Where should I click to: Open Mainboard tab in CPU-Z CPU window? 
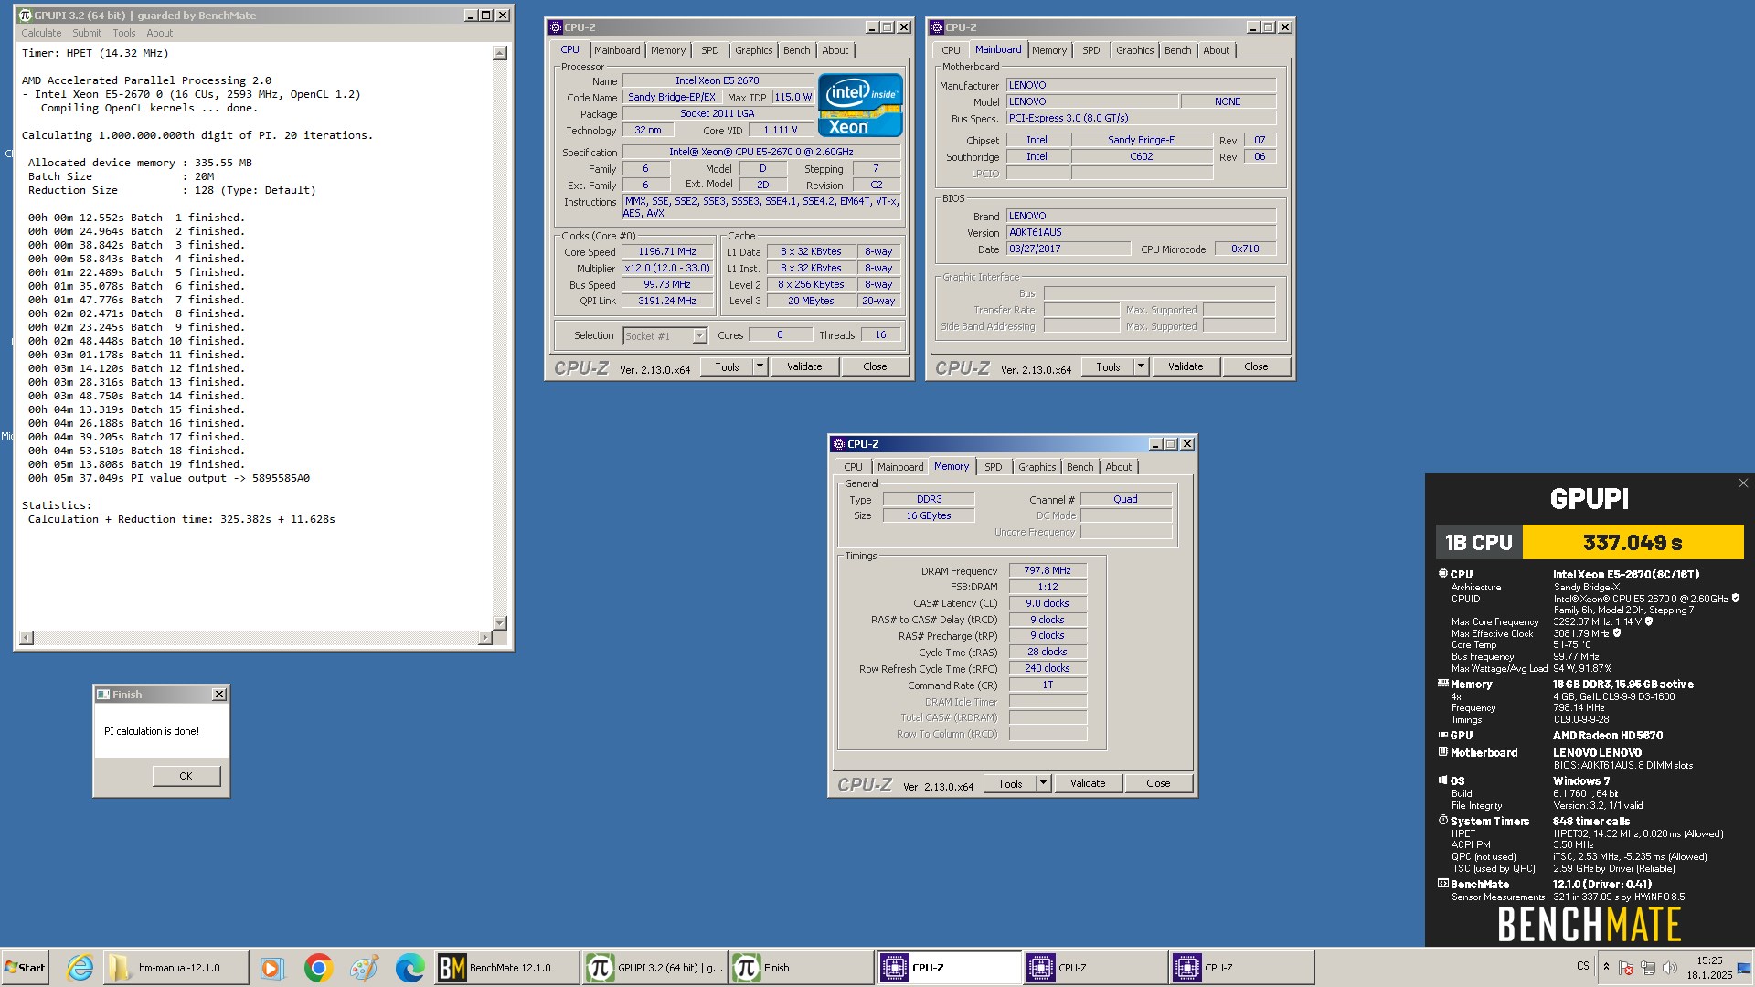coord(617,50)
